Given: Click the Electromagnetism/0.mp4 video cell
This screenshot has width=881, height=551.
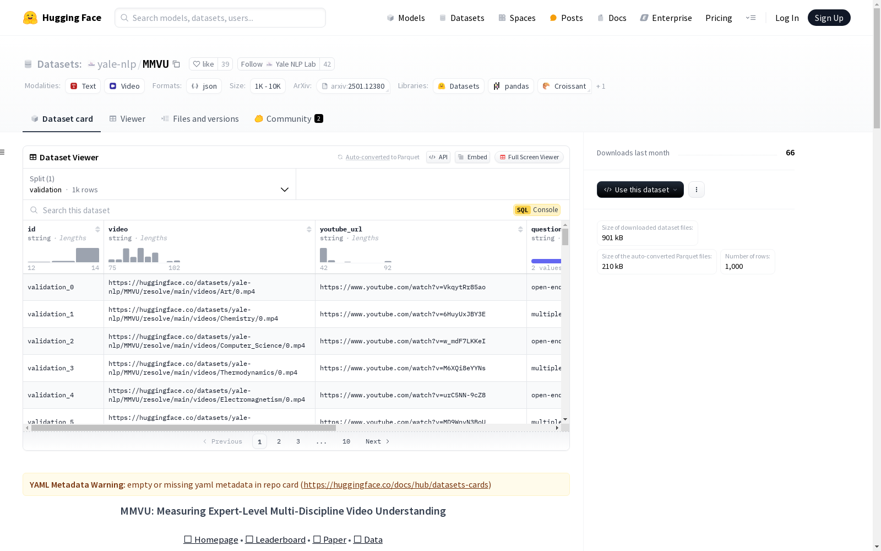Looking at the screenshot, I should click(x=209, y=395).
